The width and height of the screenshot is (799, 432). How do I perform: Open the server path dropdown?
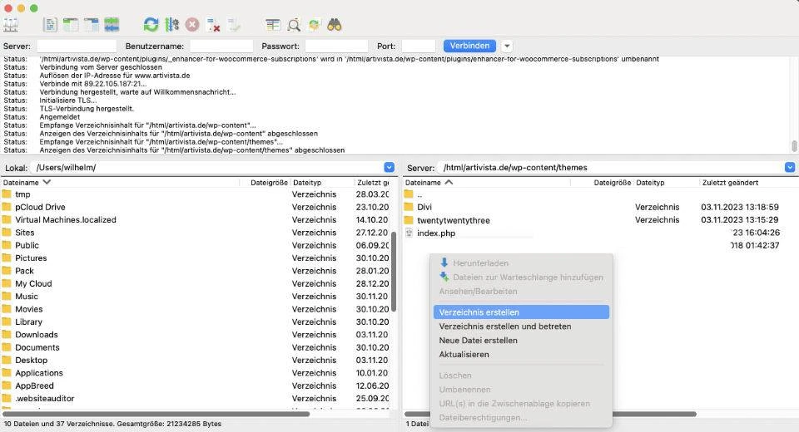[x=790, y=168]
